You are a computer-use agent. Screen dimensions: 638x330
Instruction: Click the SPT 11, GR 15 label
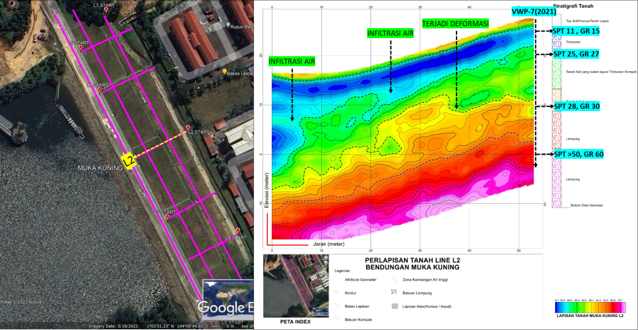(576, 31)
